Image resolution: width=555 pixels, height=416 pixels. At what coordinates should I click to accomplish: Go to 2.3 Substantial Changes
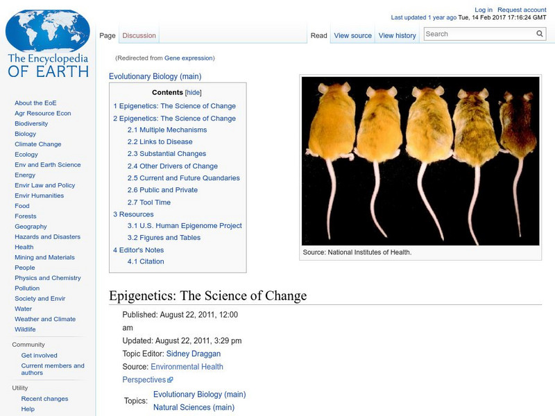pos(166,154)
